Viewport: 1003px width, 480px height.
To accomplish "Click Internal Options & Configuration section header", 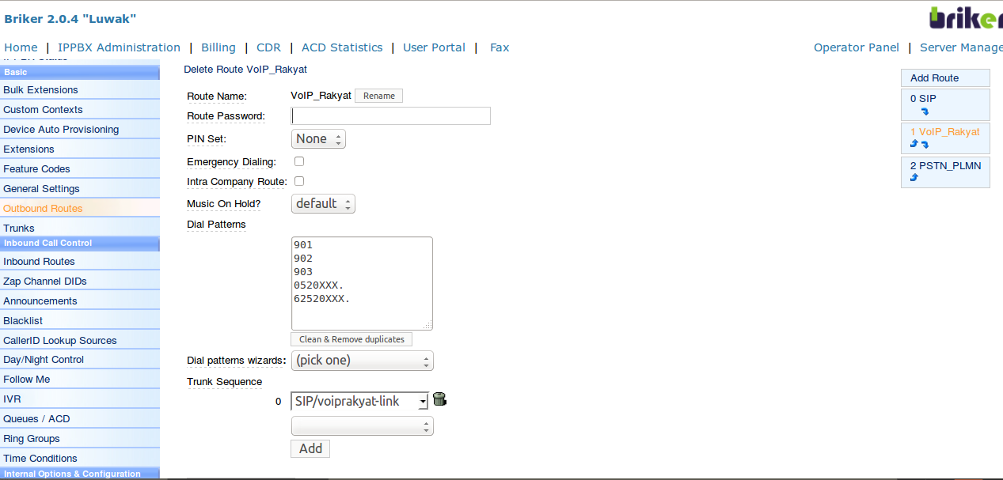I will pyautogui.click(x=80, y=474).
